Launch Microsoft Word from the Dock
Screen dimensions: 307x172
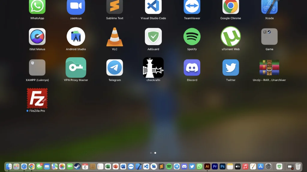pos(123,167)
